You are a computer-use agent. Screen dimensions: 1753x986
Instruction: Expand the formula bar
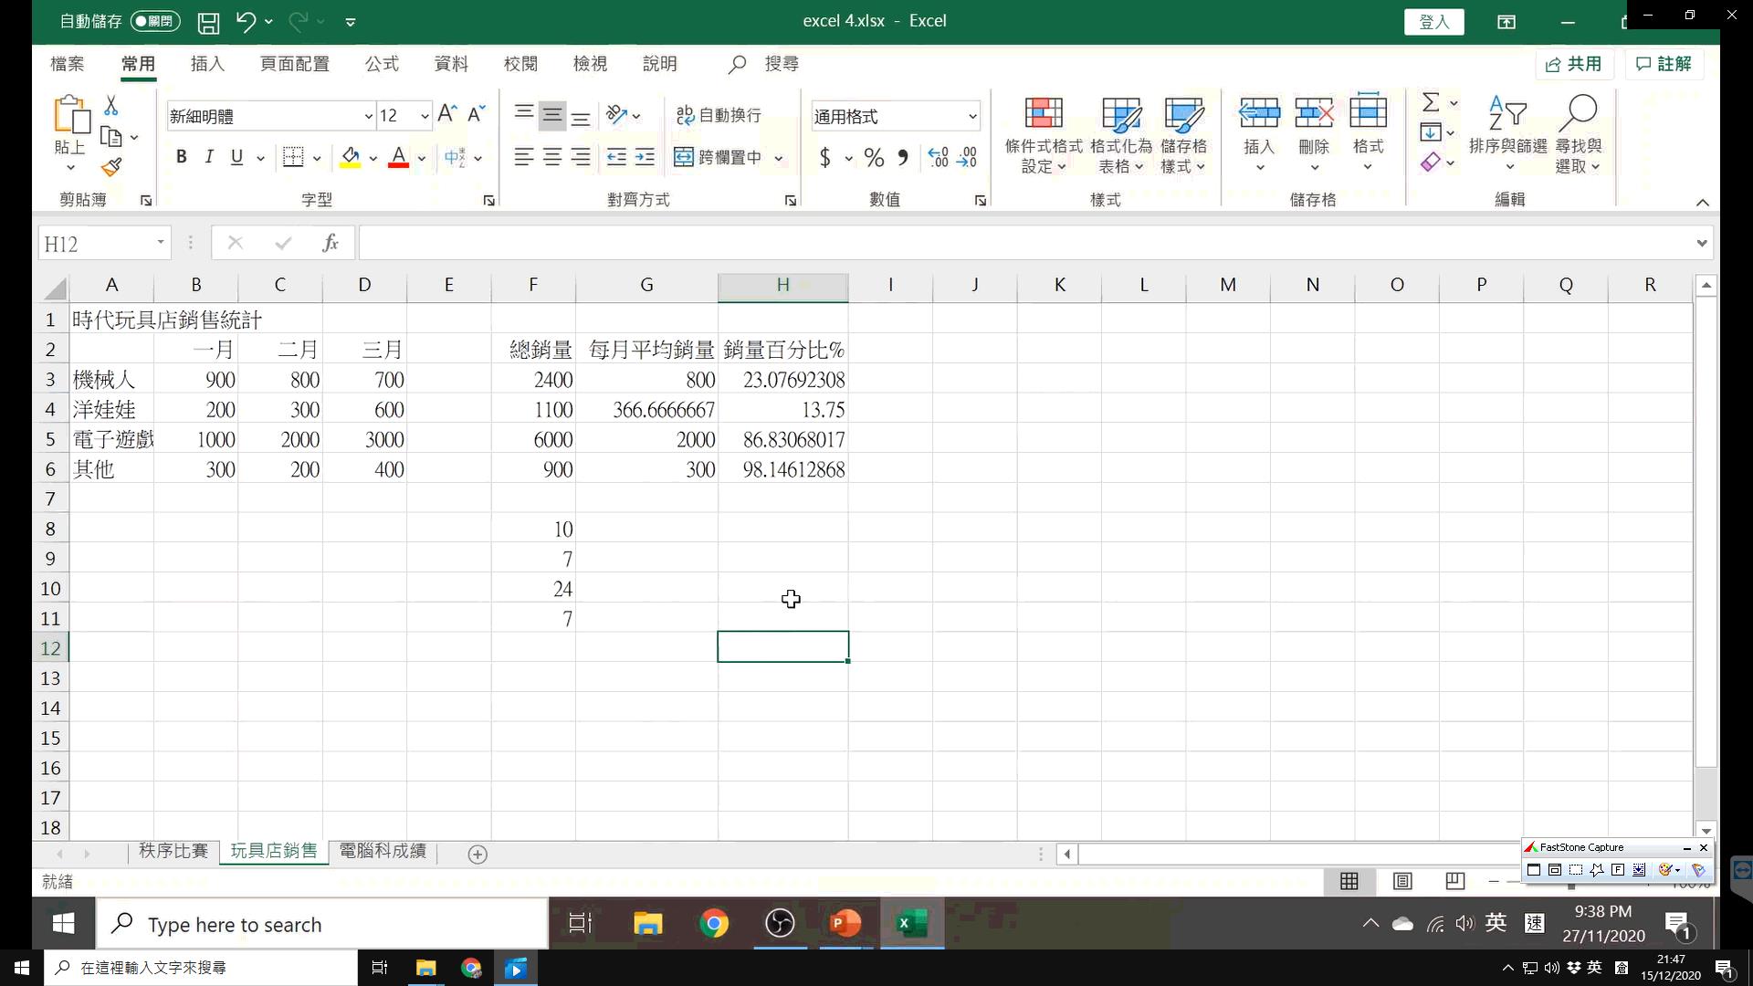tap(1702, 243)
